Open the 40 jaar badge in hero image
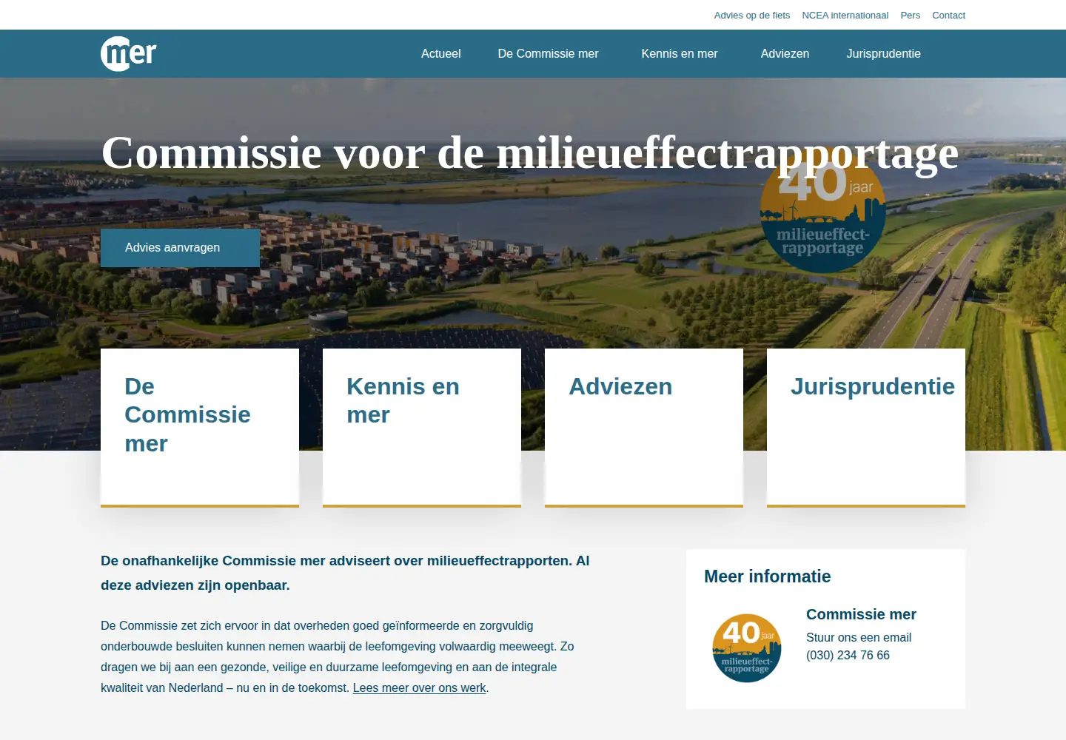Viewport: 1066px width, 740px height. [822, 212]
